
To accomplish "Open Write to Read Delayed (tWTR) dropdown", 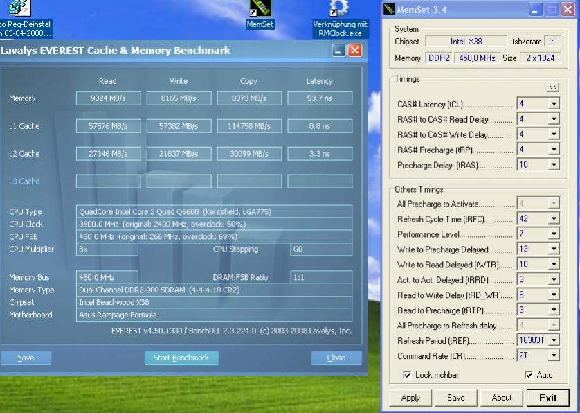I will (x=554, y=264).
